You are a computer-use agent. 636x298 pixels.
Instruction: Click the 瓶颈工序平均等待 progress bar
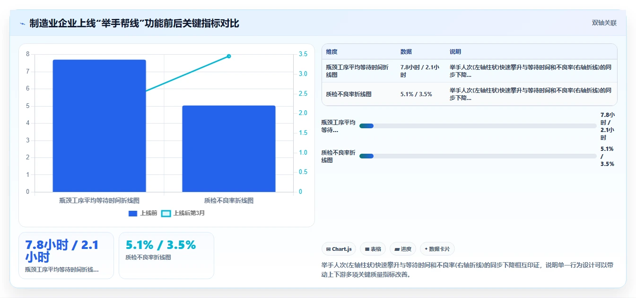coord(478,126)
